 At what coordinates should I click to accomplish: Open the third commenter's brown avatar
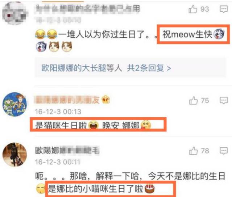click(x=14, y=155)
